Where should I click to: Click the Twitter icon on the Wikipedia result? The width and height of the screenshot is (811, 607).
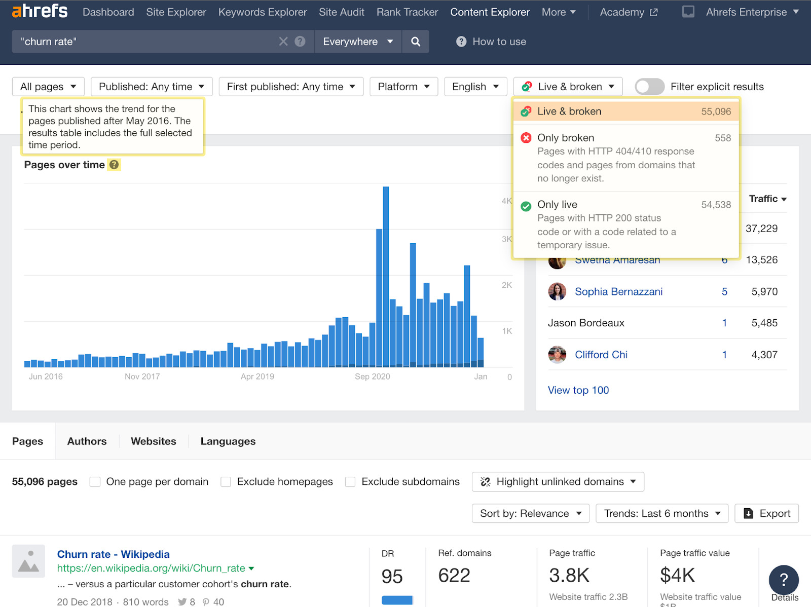(x=181, y=602)
